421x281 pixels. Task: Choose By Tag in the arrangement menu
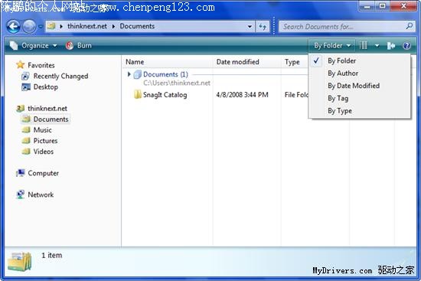(x=360, y=98)
